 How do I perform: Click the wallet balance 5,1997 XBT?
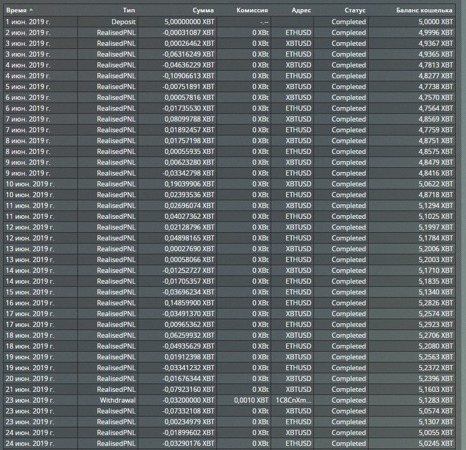click(436, 228)
